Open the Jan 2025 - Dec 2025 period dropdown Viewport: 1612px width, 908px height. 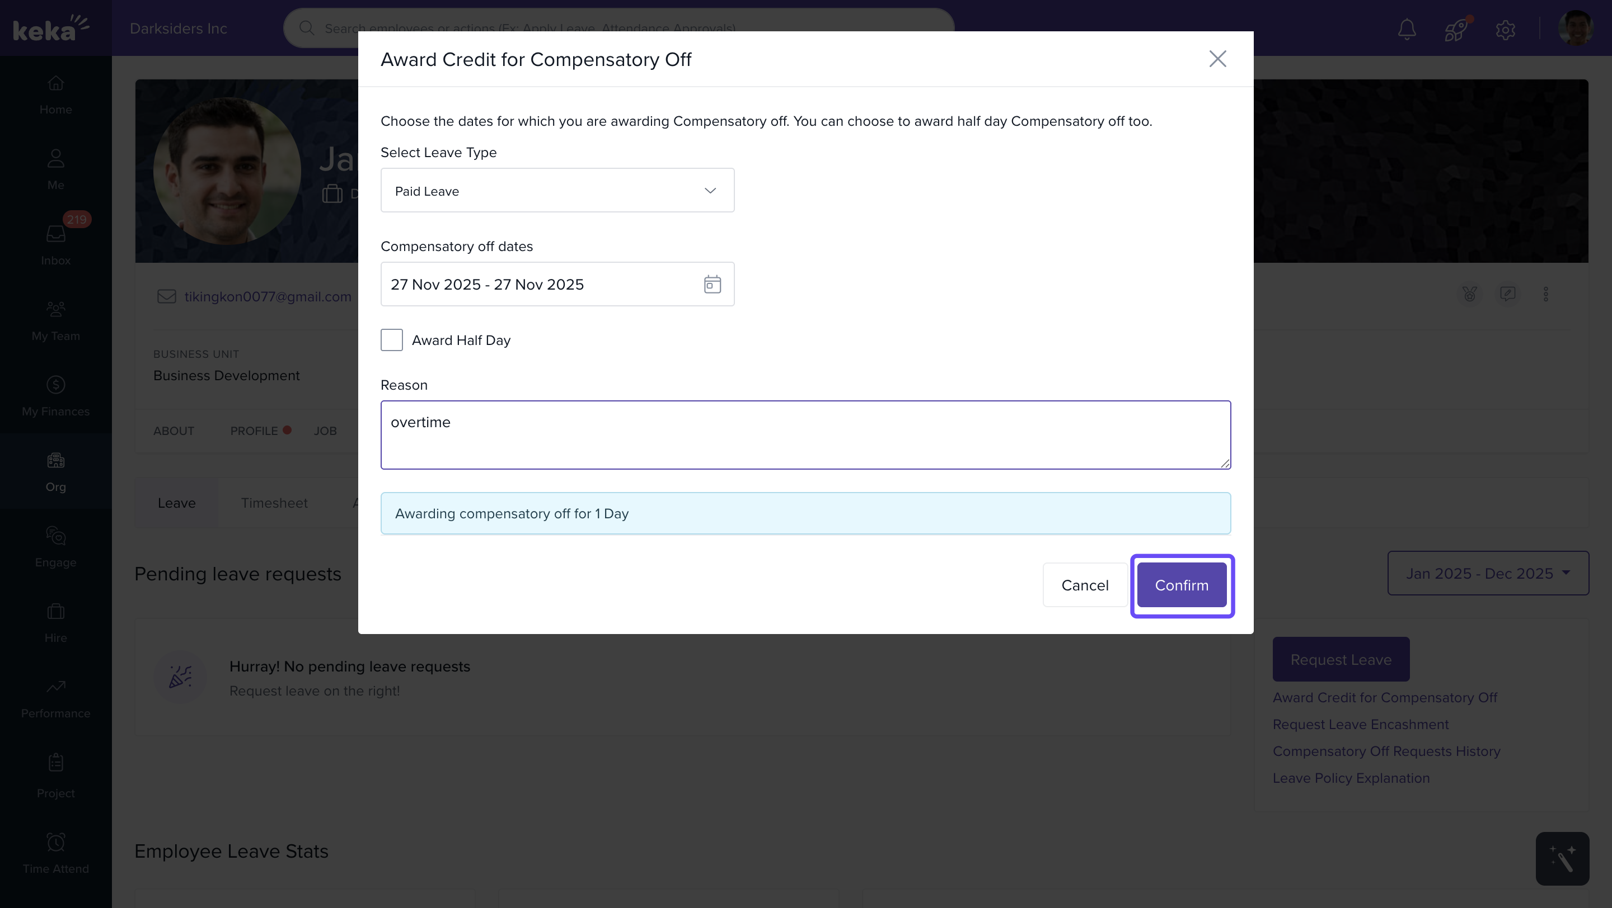(x=1488, y=573)
